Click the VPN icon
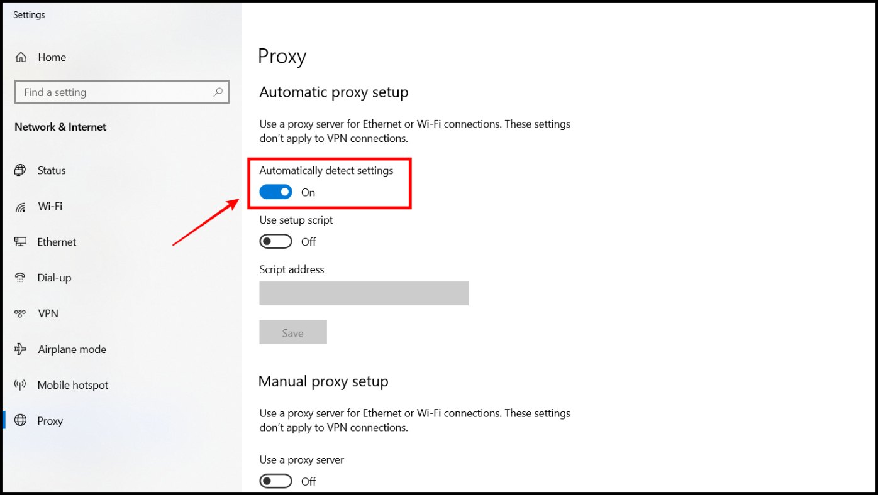This screenshot has width=878, height=495. [x=21, y=313]
